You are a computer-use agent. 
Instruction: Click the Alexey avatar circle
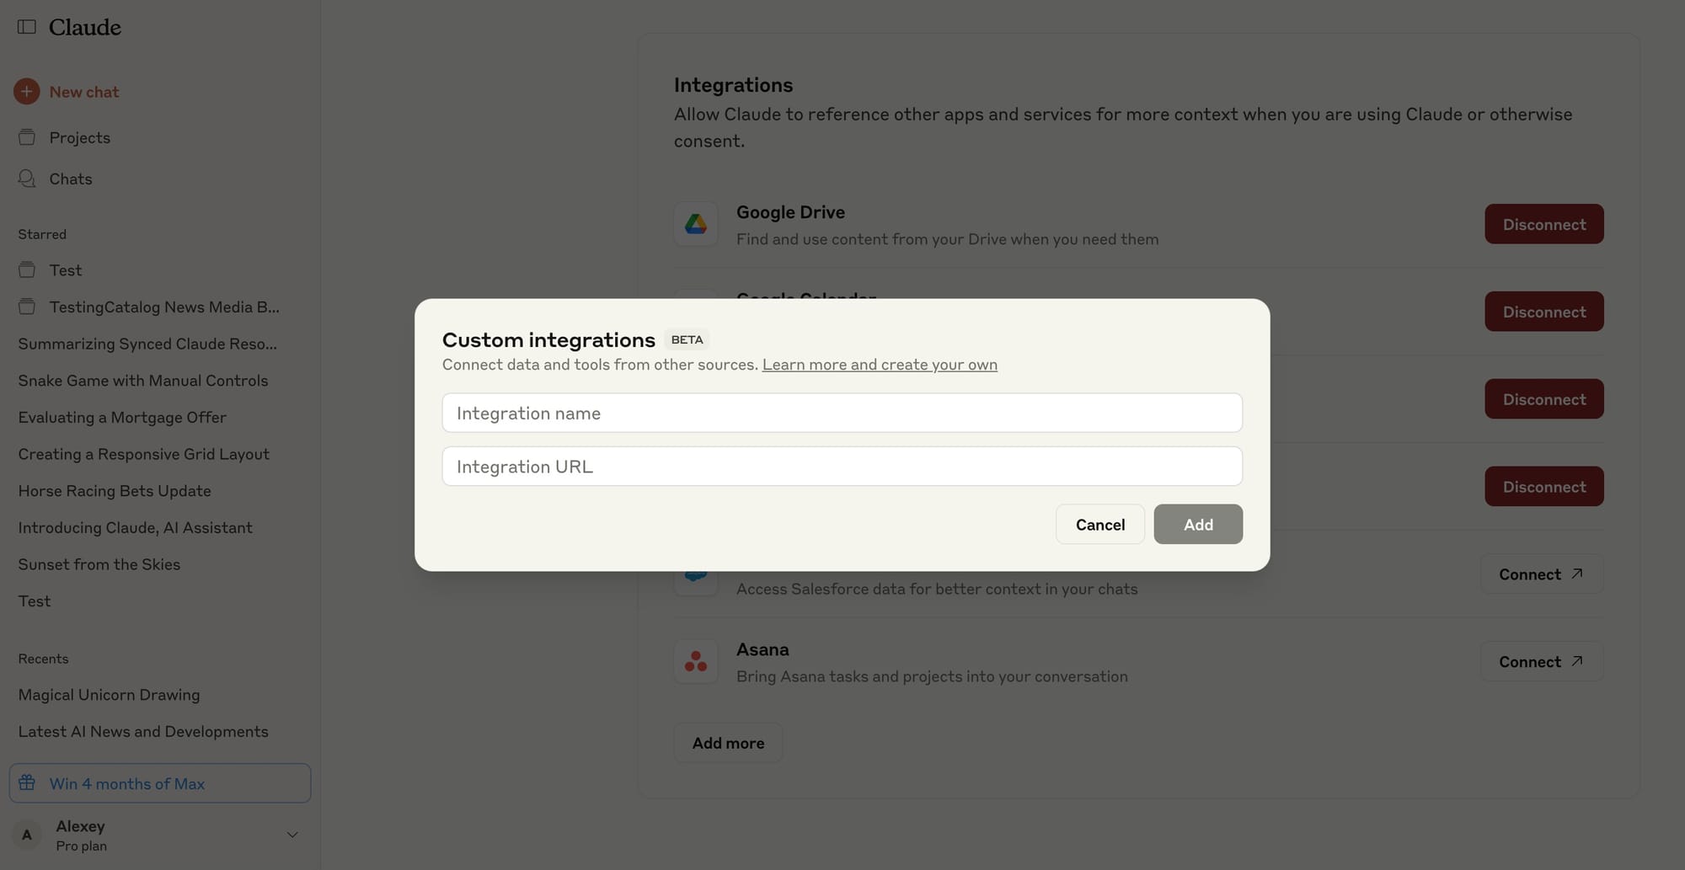[x=27, y=835]
